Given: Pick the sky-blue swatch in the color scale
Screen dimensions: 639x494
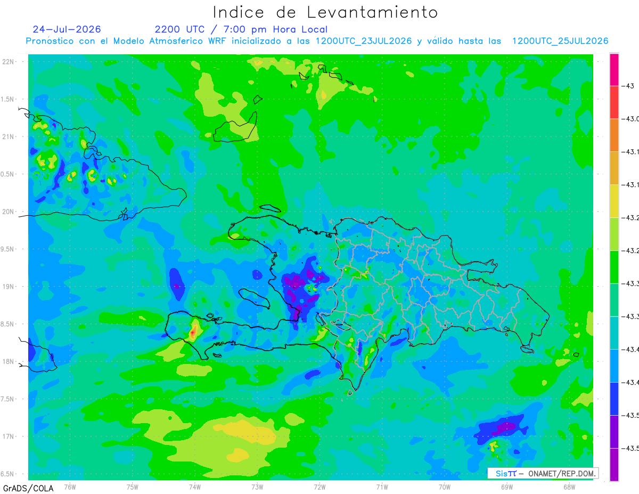Looking at the screenshot, I should click(614, 366).
